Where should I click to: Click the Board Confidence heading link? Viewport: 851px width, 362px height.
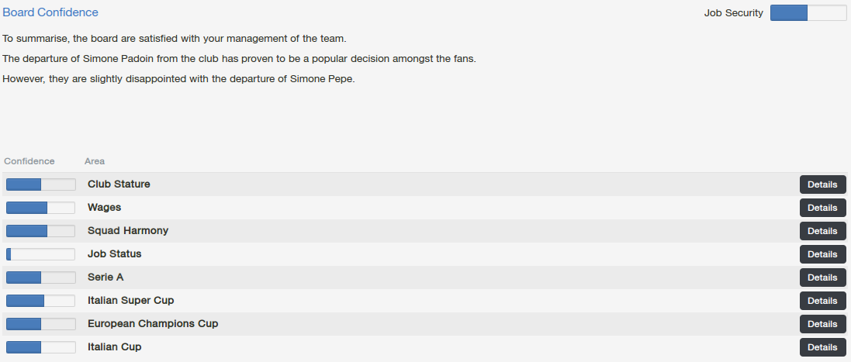[x=50, y=12]
